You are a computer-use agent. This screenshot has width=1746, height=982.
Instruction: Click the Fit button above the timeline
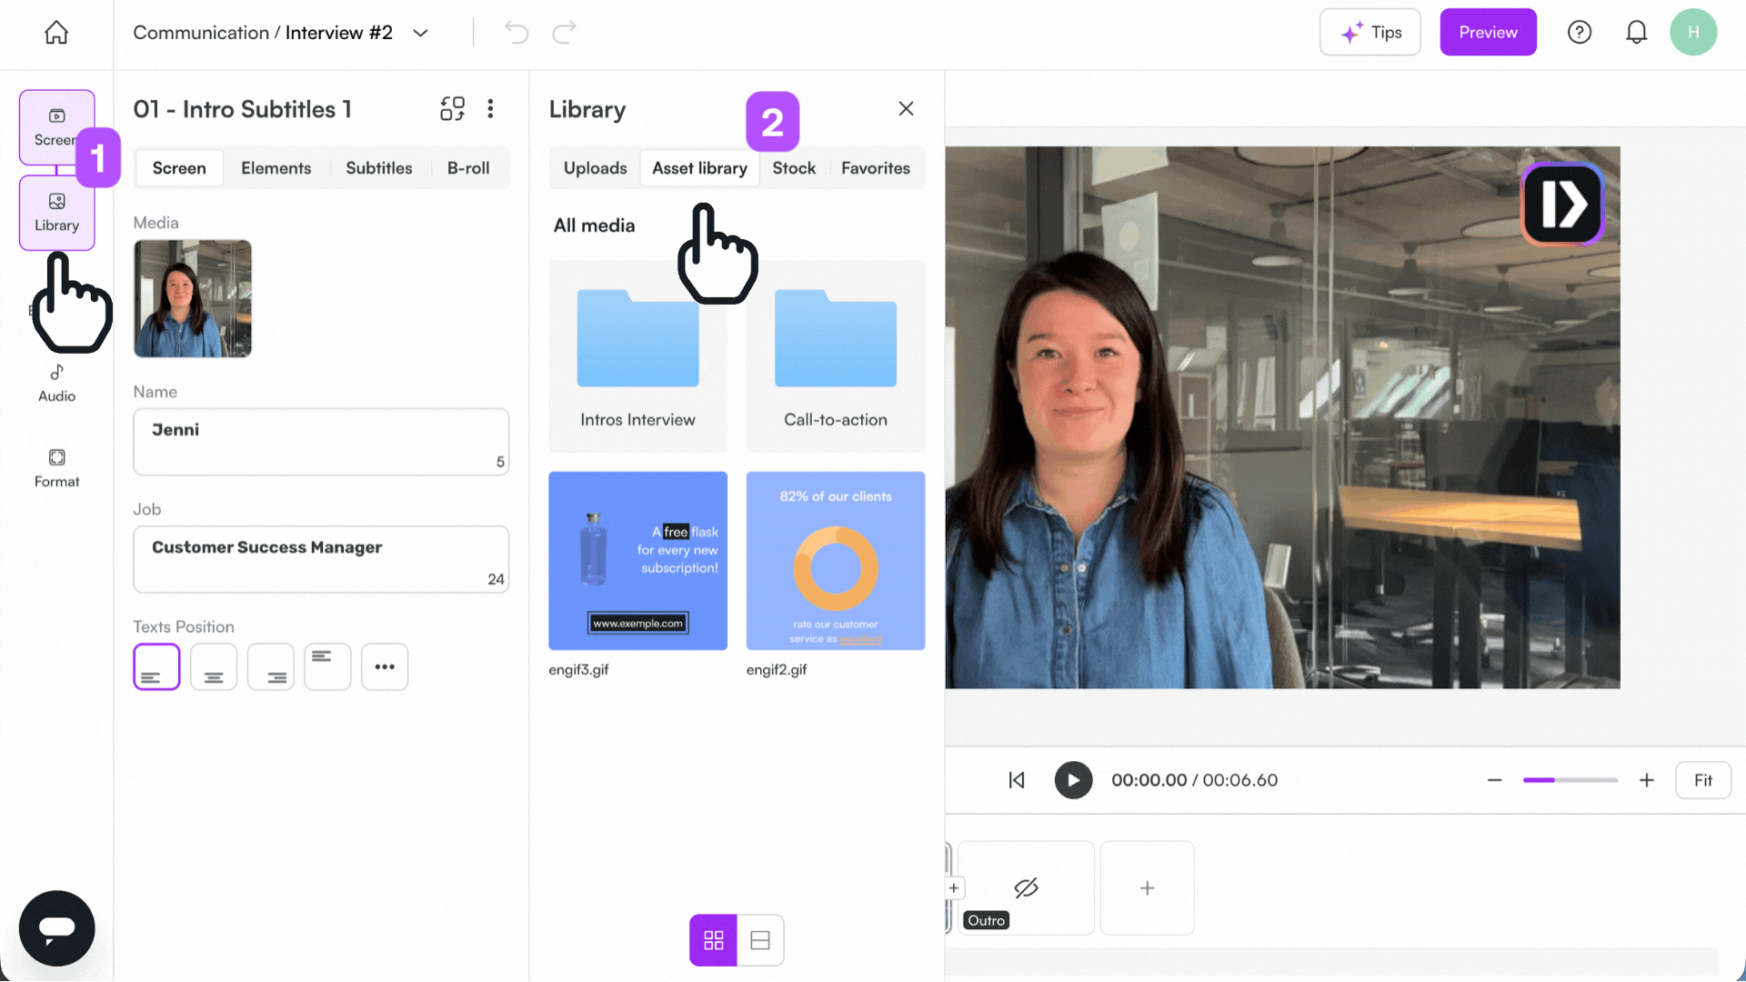(1703, 780)
